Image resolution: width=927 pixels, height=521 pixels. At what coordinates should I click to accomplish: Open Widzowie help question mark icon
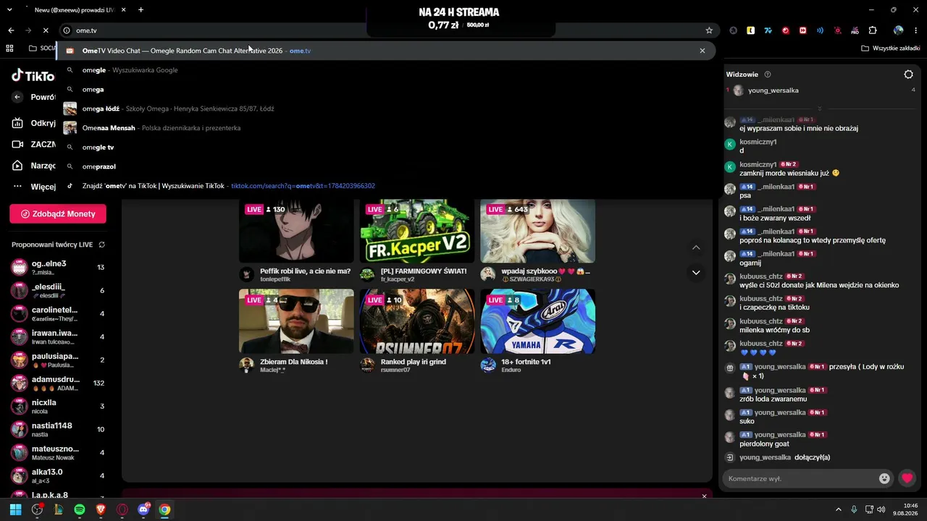pyautogui.click(x=768, y=74)
